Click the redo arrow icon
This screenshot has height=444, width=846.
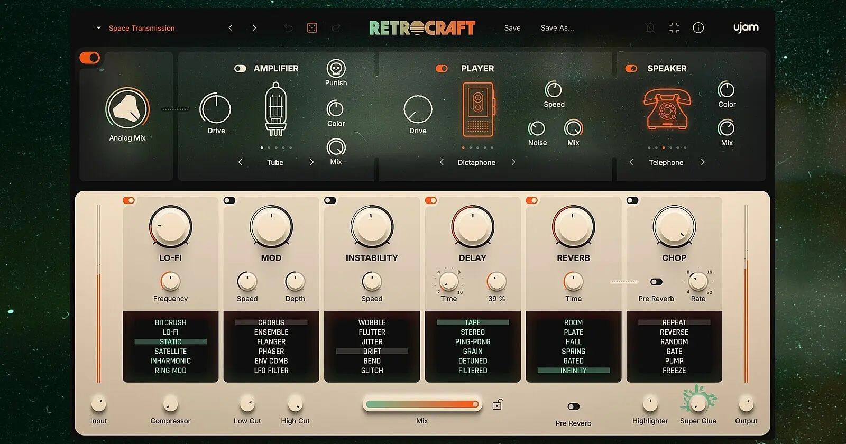coord(336,28)
